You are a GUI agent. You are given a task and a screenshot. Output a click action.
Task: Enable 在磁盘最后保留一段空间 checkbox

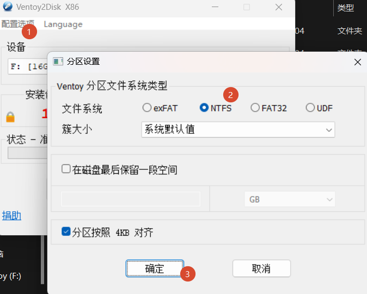pyautogui.click(x=66, y=169)
